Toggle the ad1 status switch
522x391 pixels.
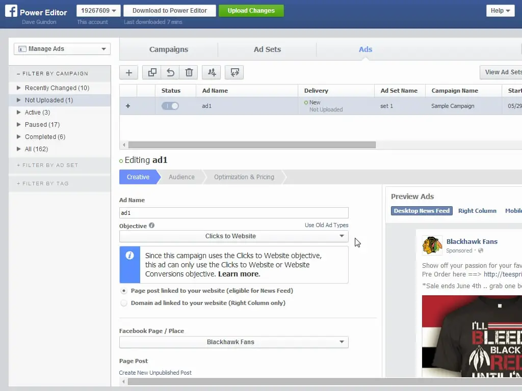click(x=170, y=106)
